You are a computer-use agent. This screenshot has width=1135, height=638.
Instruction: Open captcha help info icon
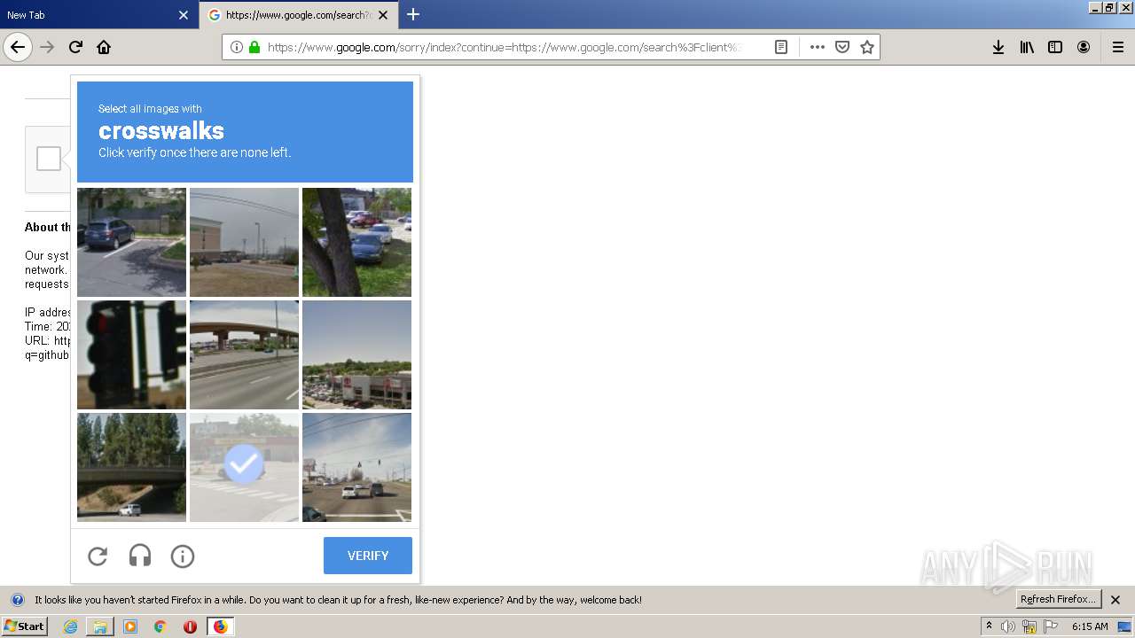[x=183, y=556]
